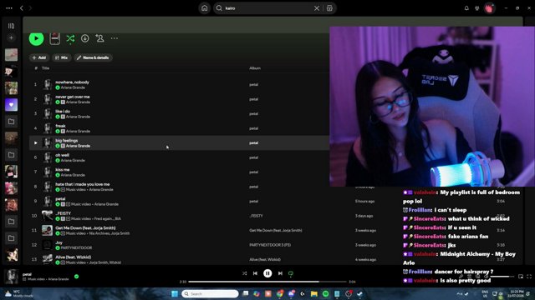The height and width of the screenshot is (300, 535).
Task: Open the profile avatar menu
Action: click(489, 8)
